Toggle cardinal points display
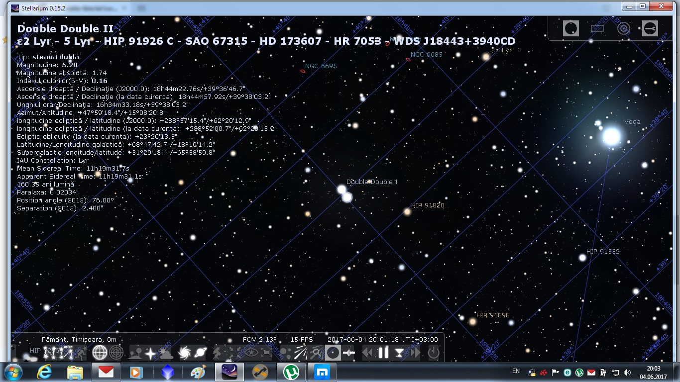680x382 pixels. click(150, 353)
